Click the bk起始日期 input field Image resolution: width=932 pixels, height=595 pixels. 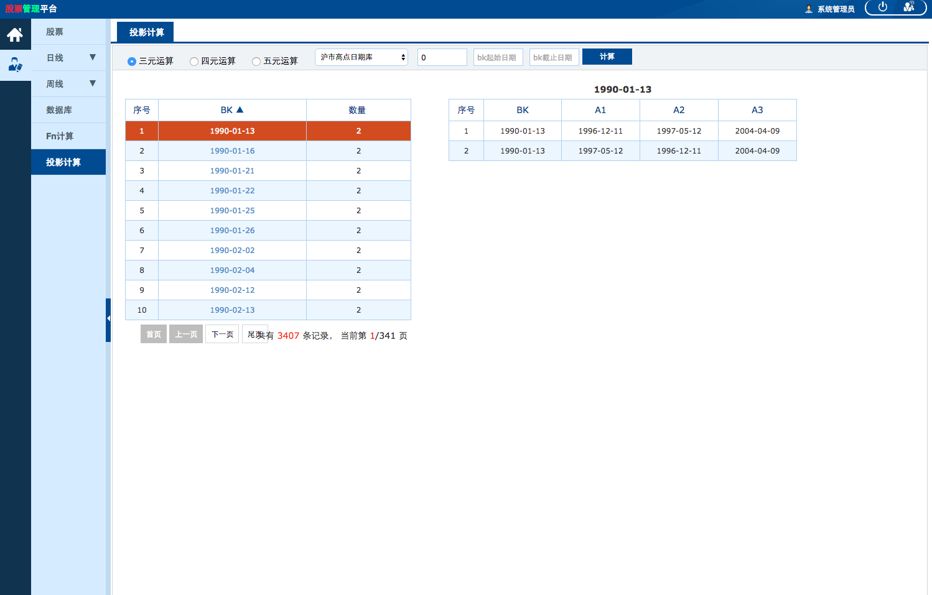pyautogui.click(x=498, y=57)
